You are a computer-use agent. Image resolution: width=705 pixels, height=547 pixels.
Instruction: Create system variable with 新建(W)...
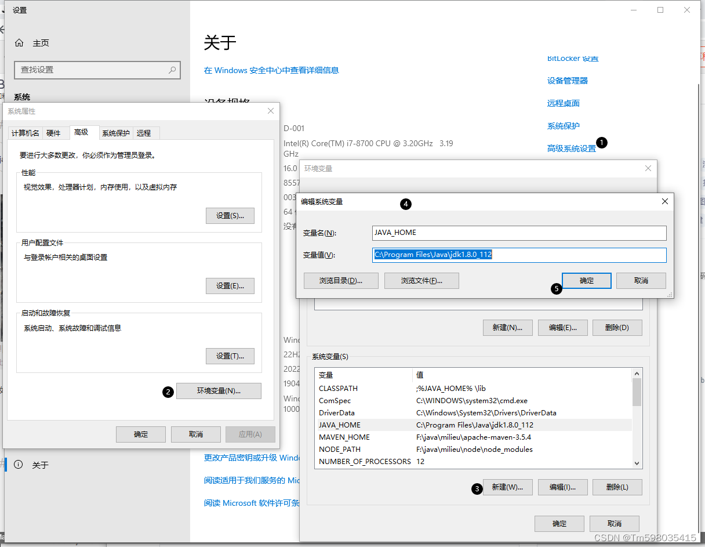coord(508,487)
